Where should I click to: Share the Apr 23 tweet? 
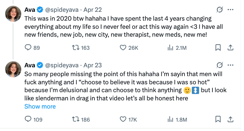[x=230, y=119]
